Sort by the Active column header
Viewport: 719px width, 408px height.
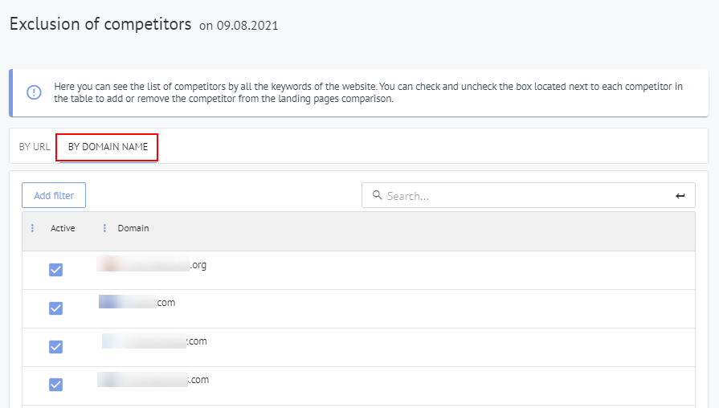[x=63, y=229]
